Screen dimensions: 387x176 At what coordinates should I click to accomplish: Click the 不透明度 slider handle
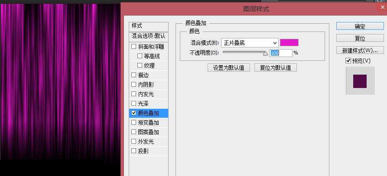[265, 53]
